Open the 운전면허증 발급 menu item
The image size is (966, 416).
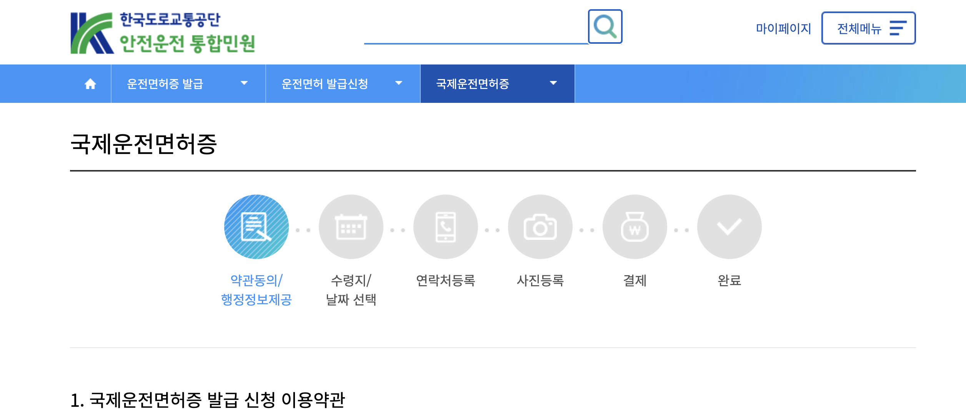[x=165, y=84]
